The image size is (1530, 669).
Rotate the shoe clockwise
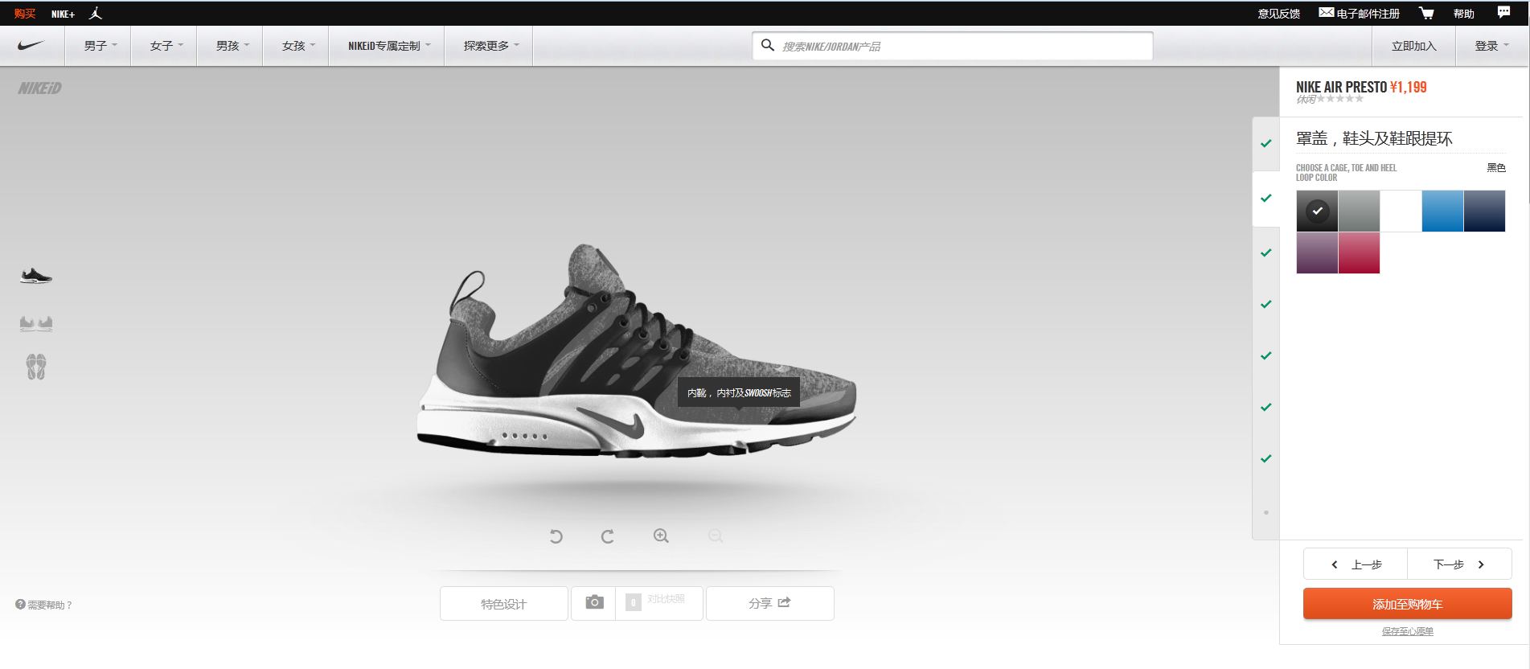pos(608,536)
